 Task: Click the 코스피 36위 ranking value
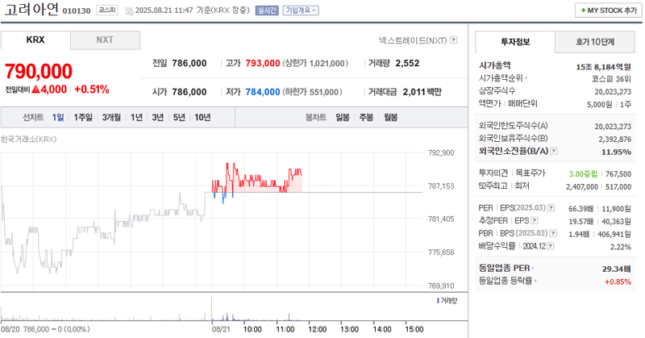pos(611,79)
